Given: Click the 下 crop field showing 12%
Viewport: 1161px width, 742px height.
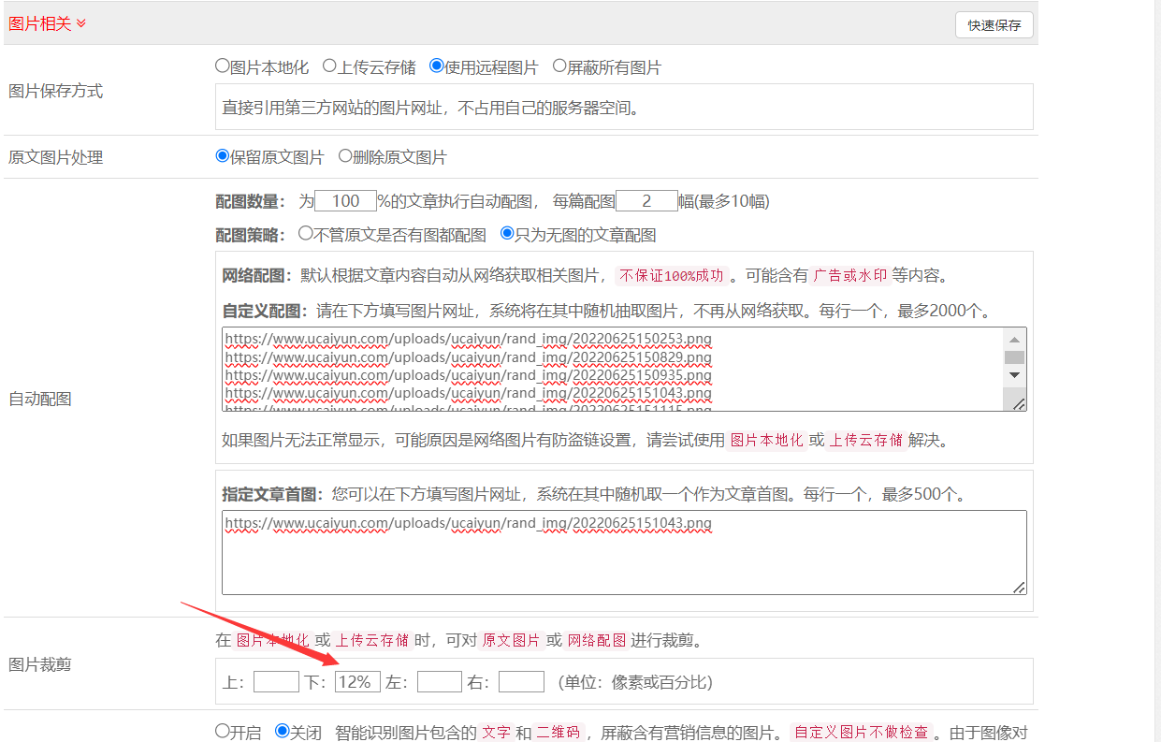Looking at the screenshot, I should pyautogui.click(x=357, y=682).
